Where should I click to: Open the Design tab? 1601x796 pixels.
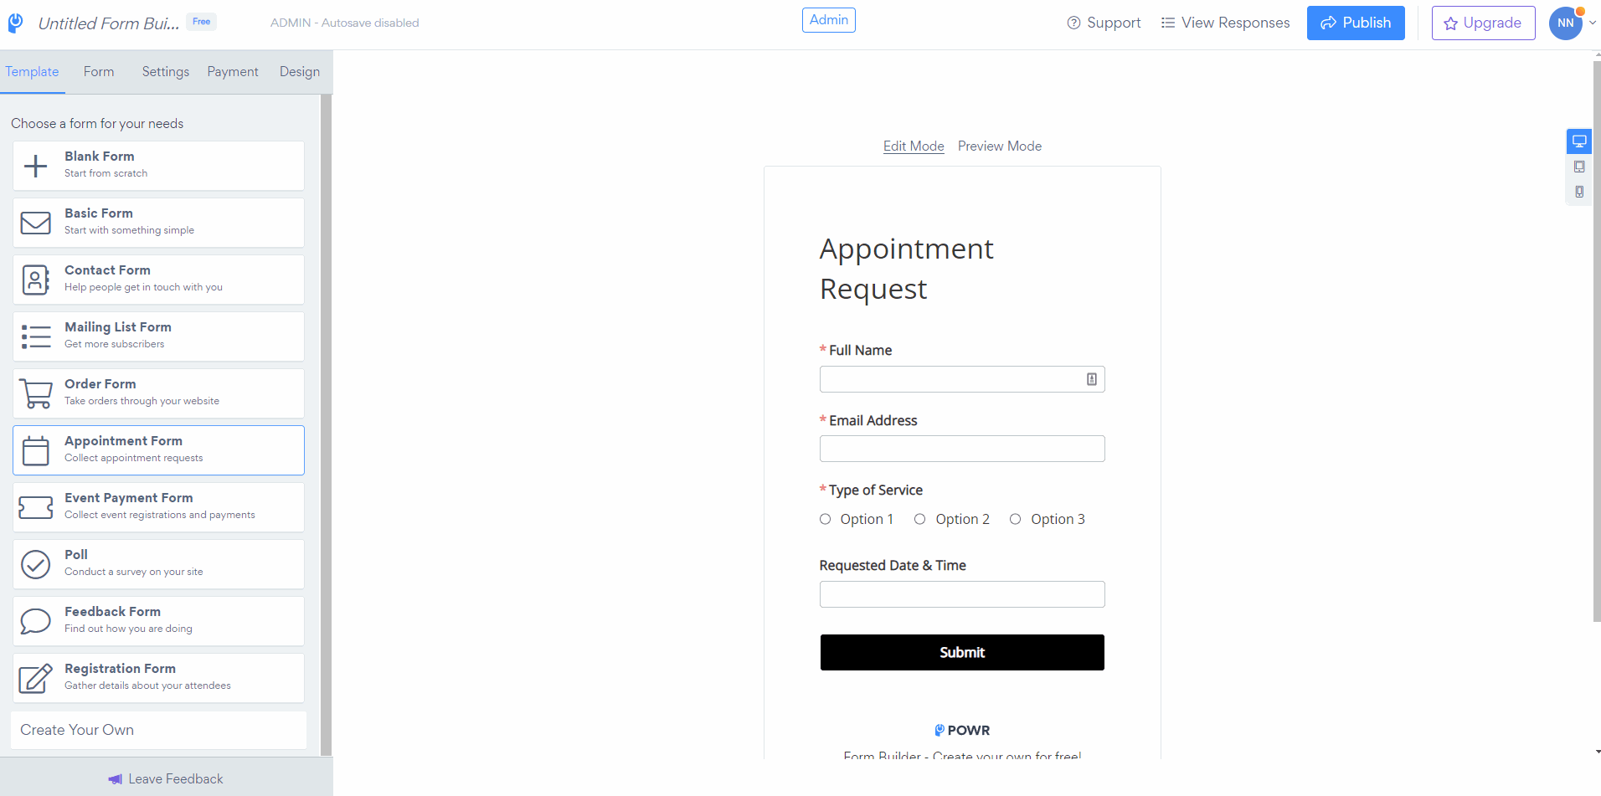[300, 72]
